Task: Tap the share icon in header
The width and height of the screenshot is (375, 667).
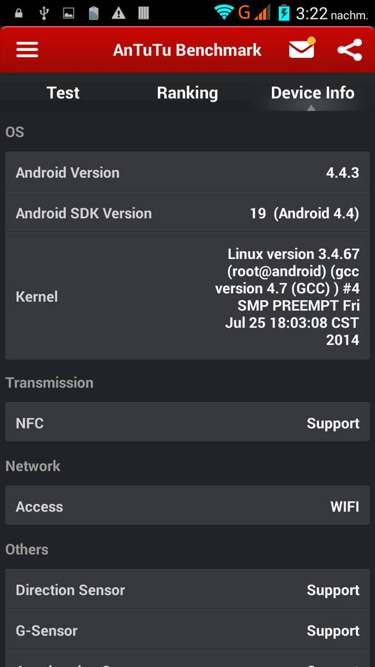Action: tap(350, 50)
